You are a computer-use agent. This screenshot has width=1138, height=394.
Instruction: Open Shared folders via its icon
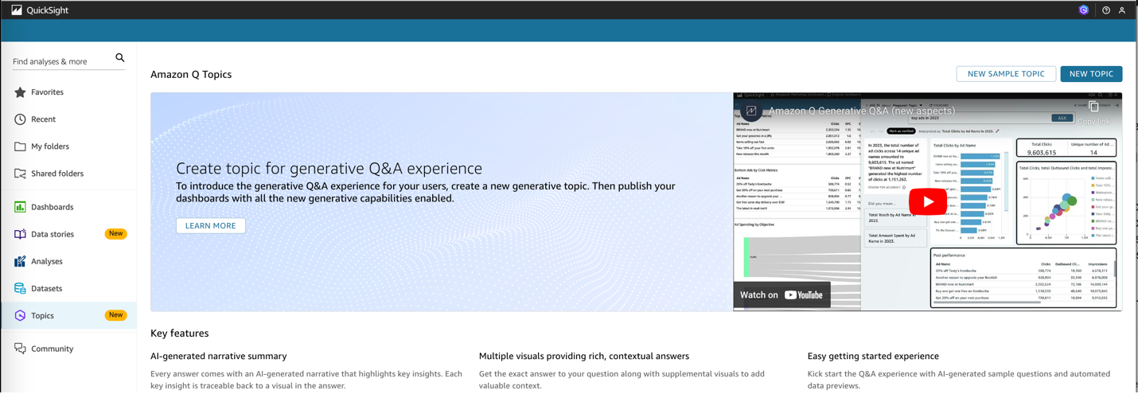(x=20, y=174)
